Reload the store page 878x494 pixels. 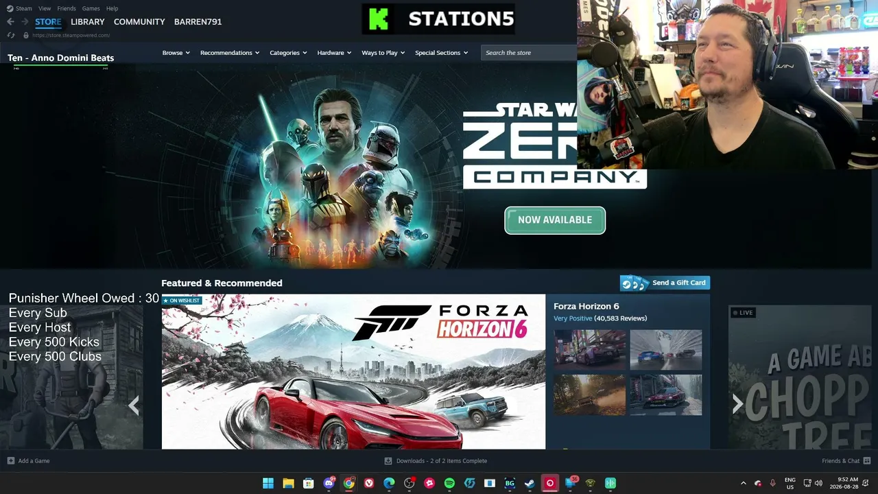pos(10,35)
